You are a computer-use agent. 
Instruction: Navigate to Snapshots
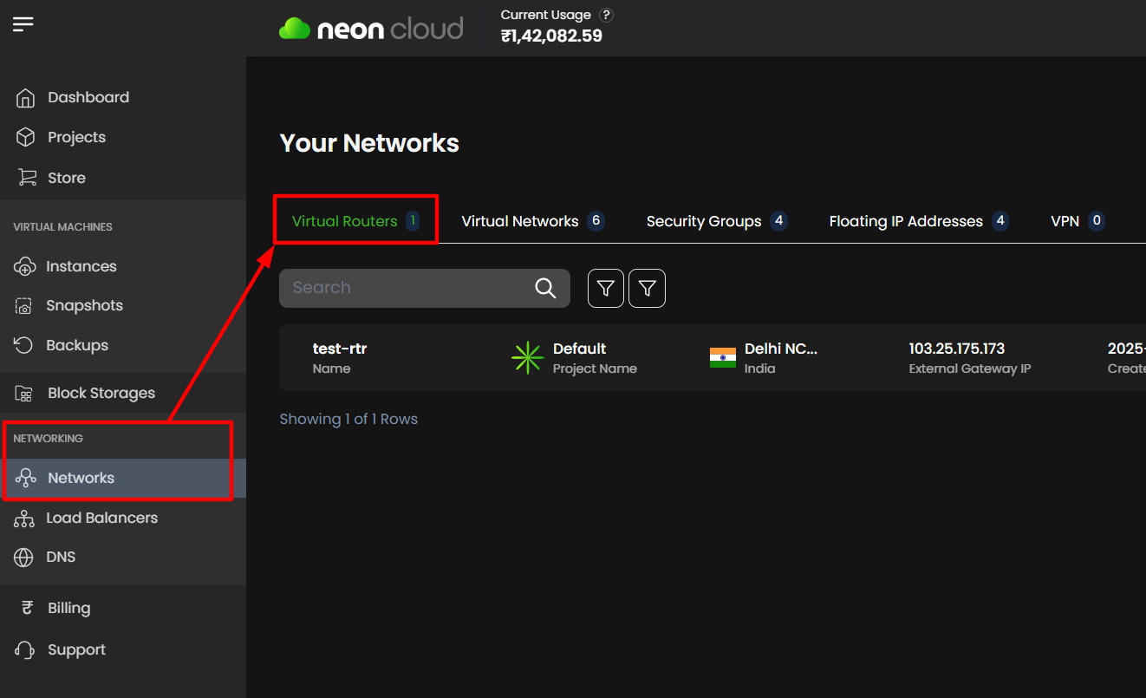pos(84,305)
